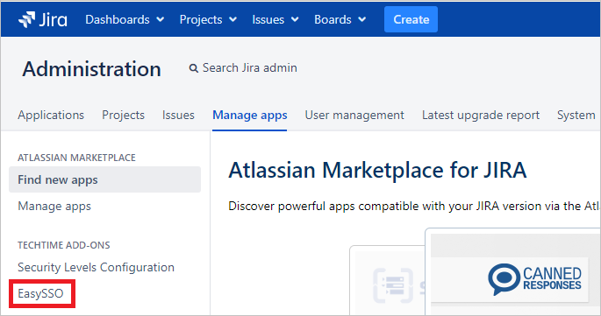Focus the Search Jira admin field

coord(243,68)
